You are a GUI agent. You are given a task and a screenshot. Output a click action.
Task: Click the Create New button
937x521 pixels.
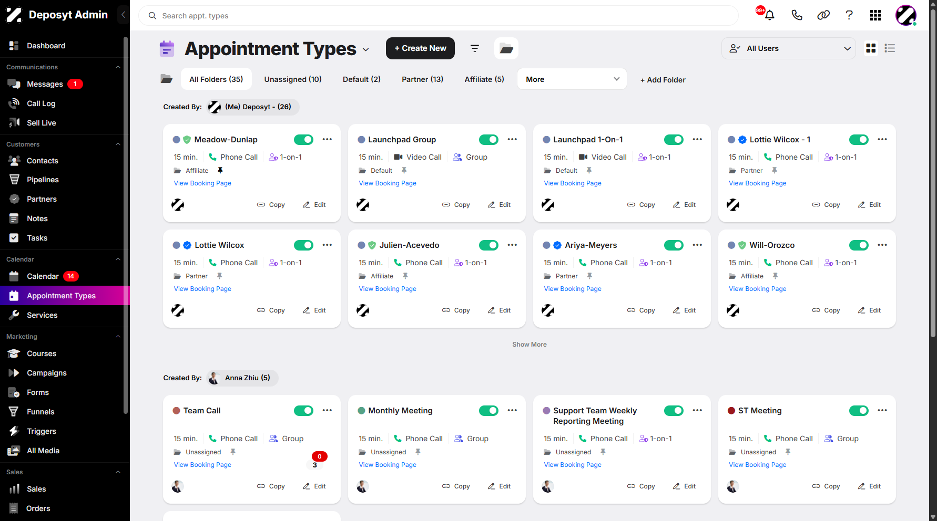coord(420,48)
